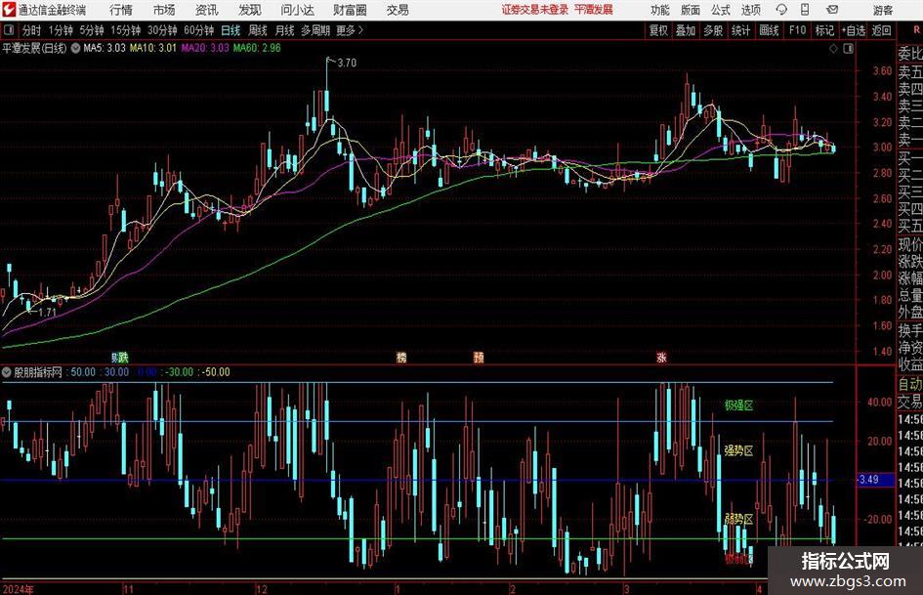Open the mail envelope icon
The image size is (923, 595).
tap(832, 10)
